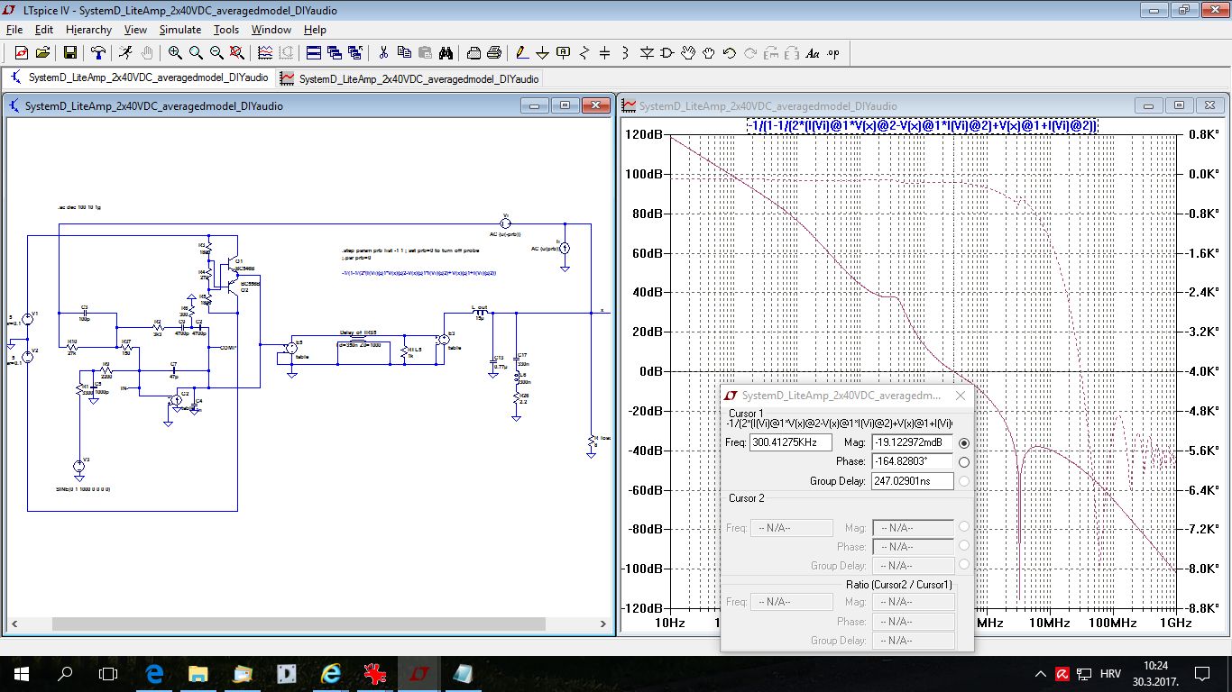Open the Window menu
The width and height of the screenshot is (1232, 692).
(x=271, y=30)
